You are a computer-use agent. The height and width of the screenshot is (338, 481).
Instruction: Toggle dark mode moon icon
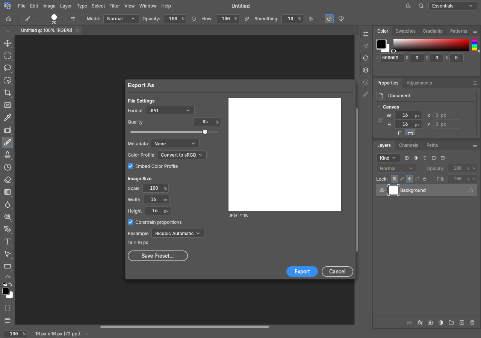409,6
